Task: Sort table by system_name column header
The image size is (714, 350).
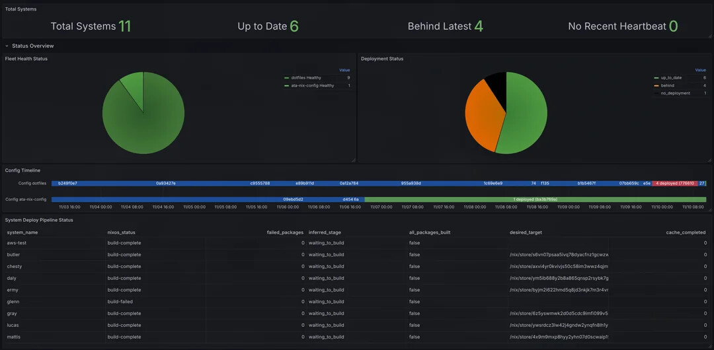Action: tap(22, 232)
